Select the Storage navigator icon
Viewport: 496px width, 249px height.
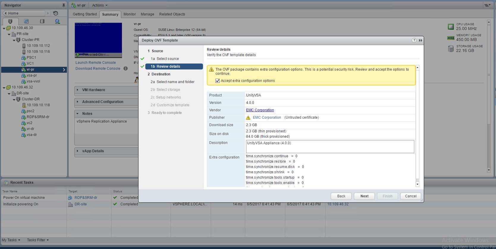pos(42,21)
